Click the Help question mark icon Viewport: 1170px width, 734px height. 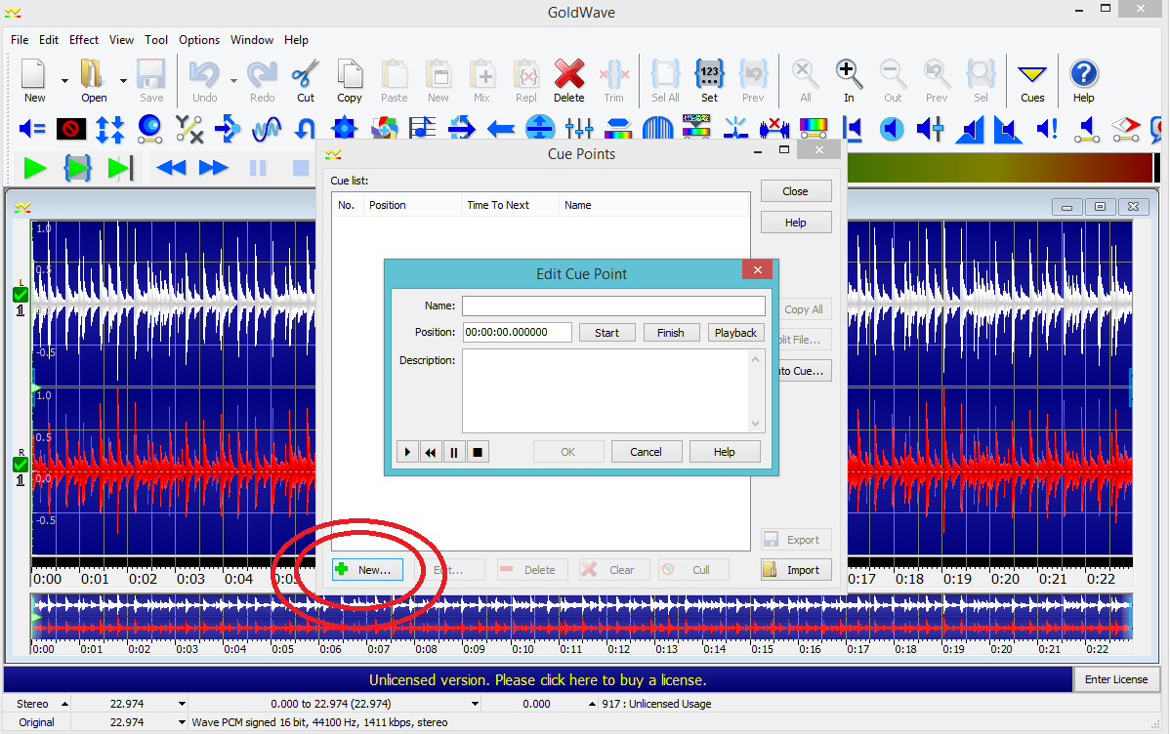pos(1083,81)
